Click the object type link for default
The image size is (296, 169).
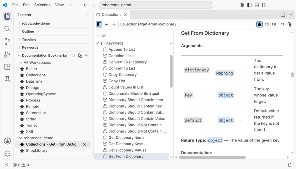(x=226, y=120)
